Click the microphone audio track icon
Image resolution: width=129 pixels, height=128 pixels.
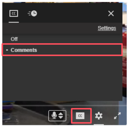(x=54, y=116)
